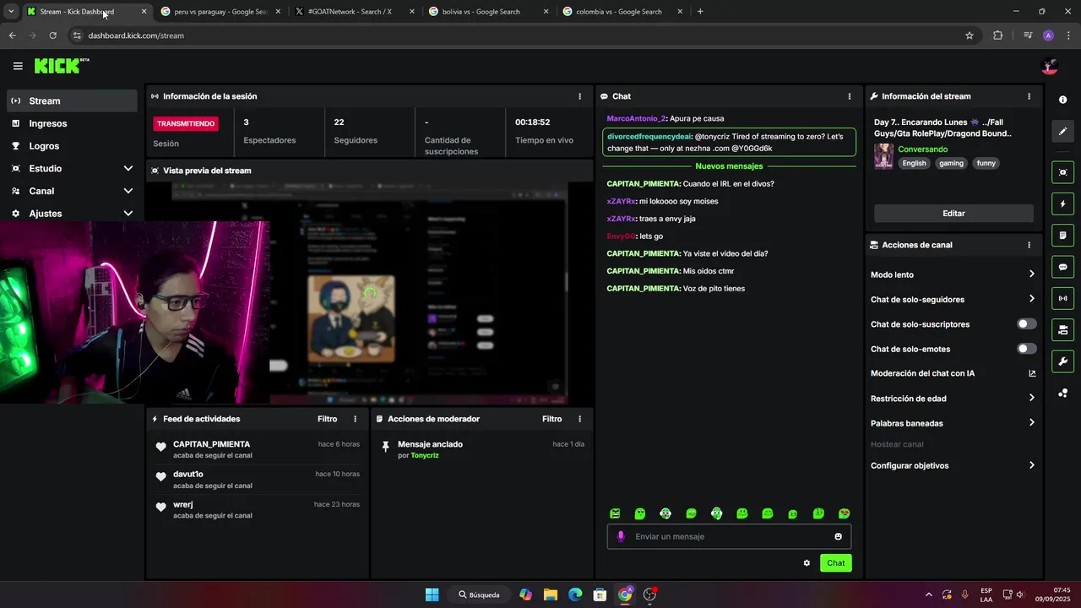Screen dimensions: 1081x608
Task: Expand the Canal sidebar section
Action: pos(73,191)
